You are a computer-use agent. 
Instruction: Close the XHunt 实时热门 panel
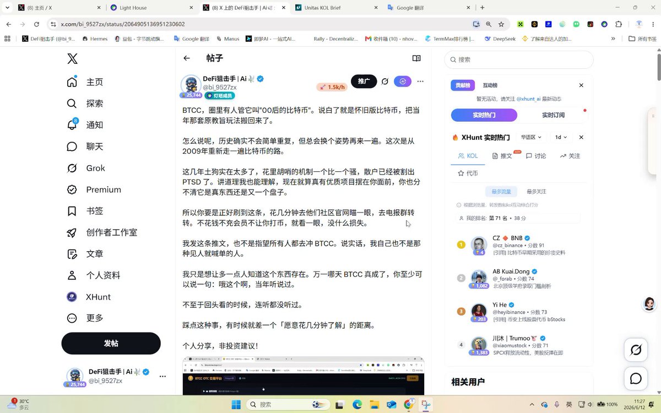pos(581,137)
